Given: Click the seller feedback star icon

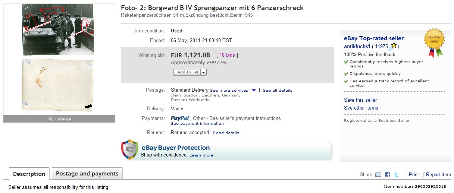Looking at the screenshot, I should tap(394, 46).
